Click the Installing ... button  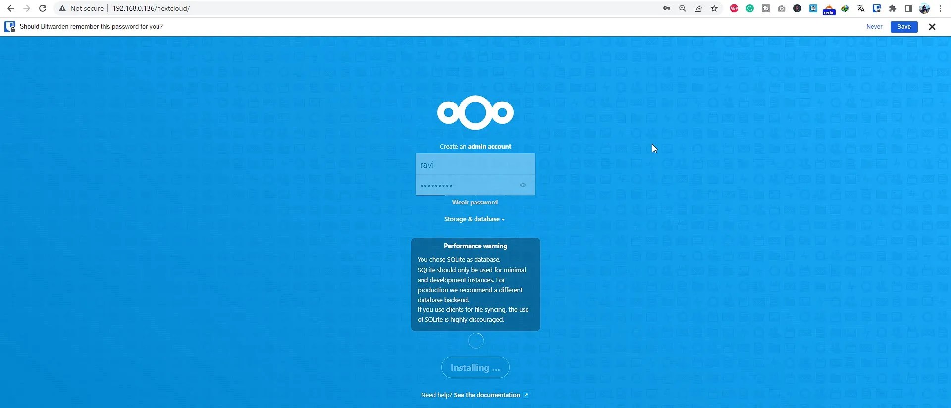tap(475, 367)
